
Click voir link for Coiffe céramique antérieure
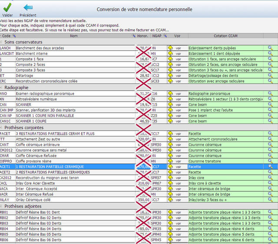coord(178,144)
